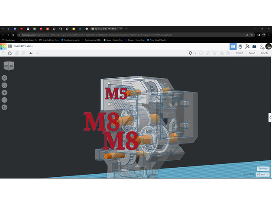Toggle show all lightbulb icon
This screenshot has width=272, height=204.
[190, 53]
